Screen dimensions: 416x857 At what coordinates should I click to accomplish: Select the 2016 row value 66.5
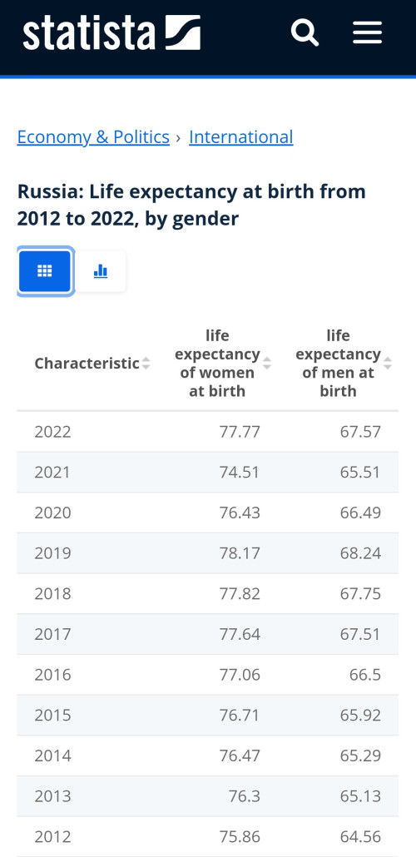point(365,675)
